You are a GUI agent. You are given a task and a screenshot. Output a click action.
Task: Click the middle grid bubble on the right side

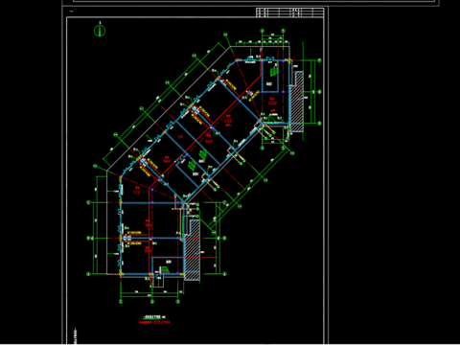click(x=319, y=92)
